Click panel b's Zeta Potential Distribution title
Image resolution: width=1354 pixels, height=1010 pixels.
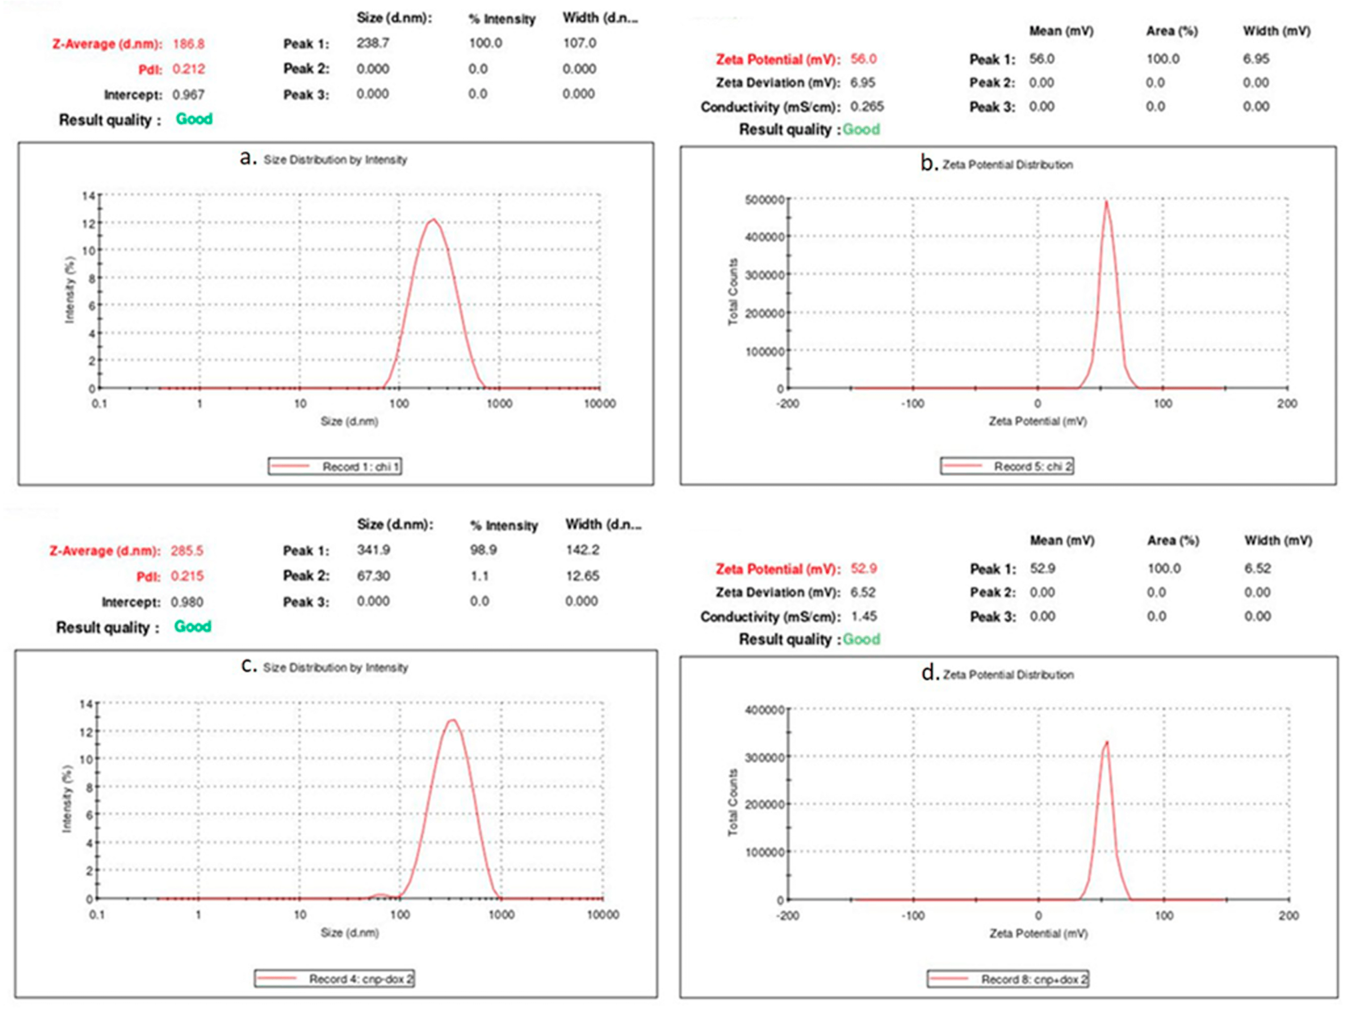click(x=1007, y=164)
